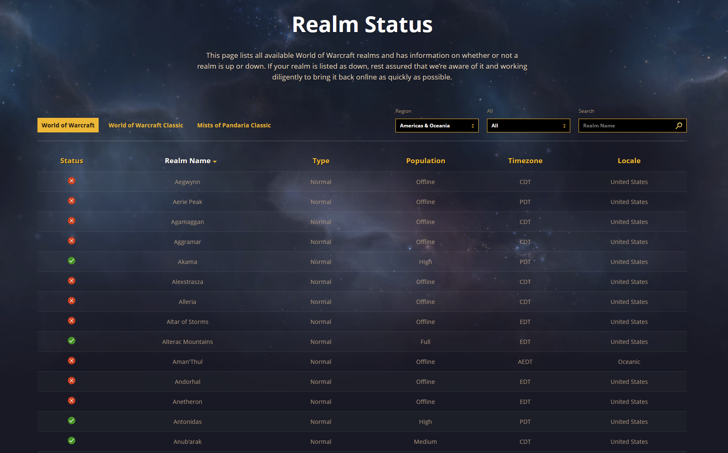Open the All filter dropdown
728x453 pixels.
pos(529,125)
